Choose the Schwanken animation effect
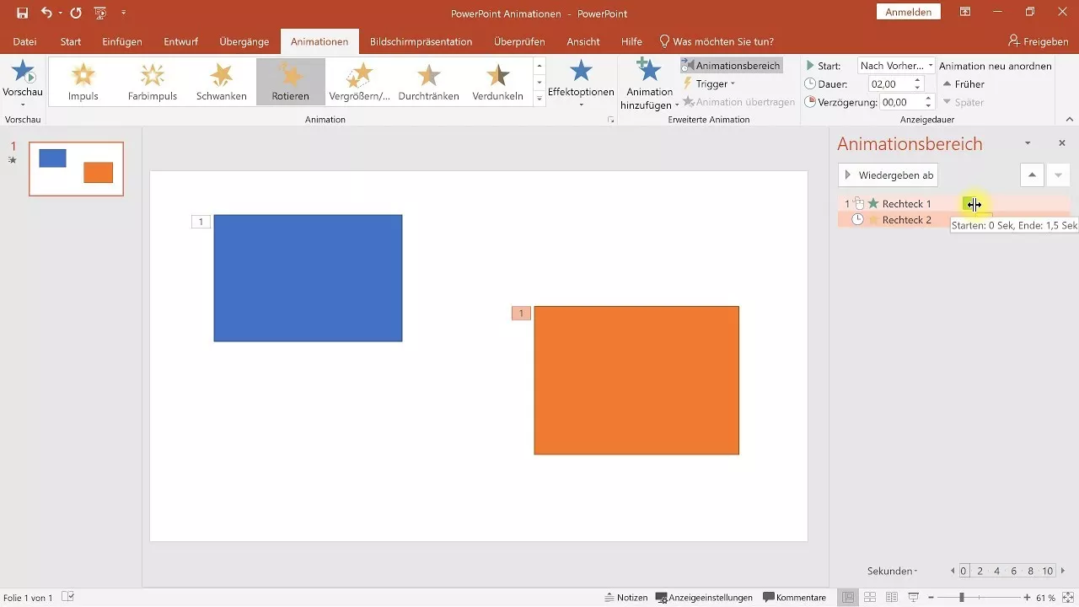The width and height of the screenshot is (1079, 607). click(221, 81)
